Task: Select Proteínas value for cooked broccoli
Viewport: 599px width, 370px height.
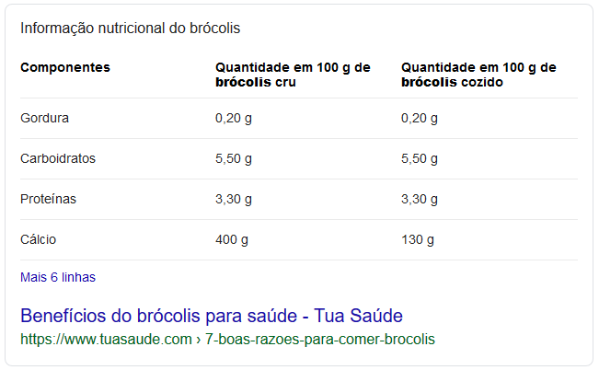Action: click(420, 199)
